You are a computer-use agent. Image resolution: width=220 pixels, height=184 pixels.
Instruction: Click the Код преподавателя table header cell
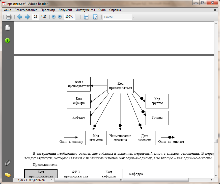point(41,173)
